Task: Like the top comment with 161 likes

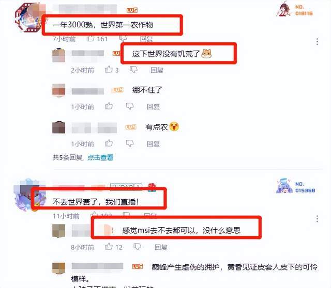Action: coord(91,39)
